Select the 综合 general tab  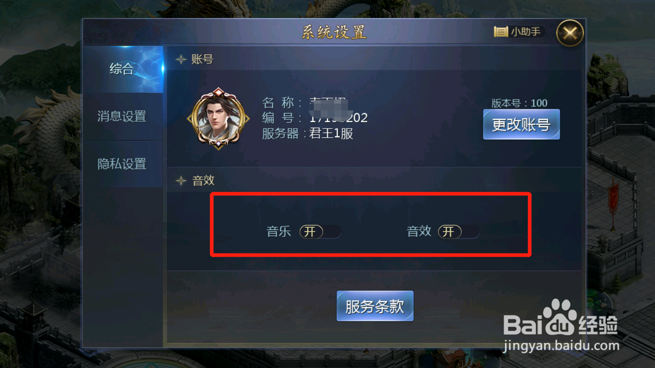pyautogui.click(x=123, y=69)
